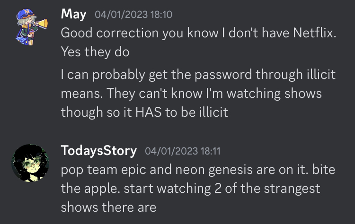Click the line 'the apple. start watching 2'
Image resolution: width=355 pixels, height=224 pixels.
click(x=190, y=189)
